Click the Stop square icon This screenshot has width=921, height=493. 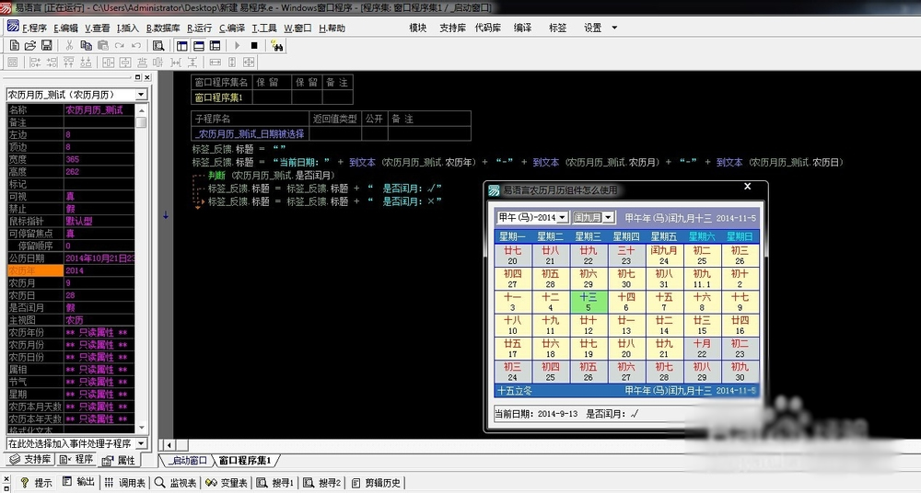pyautogui.click(x=254, y=46)
